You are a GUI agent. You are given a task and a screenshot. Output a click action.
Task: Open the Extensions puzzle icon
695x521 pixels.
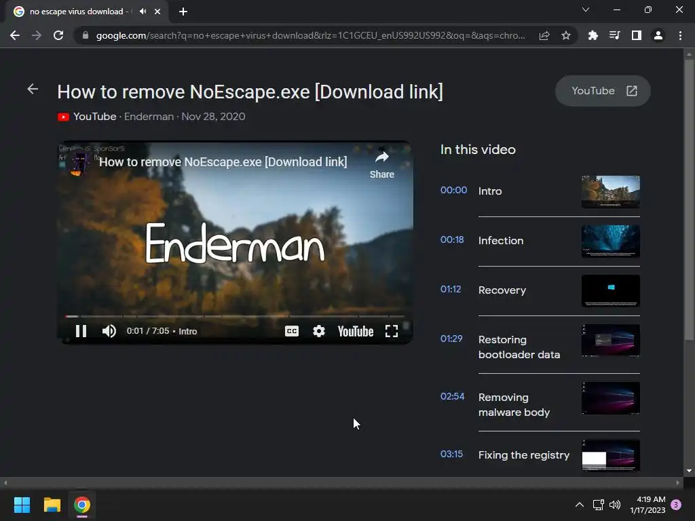593,35
